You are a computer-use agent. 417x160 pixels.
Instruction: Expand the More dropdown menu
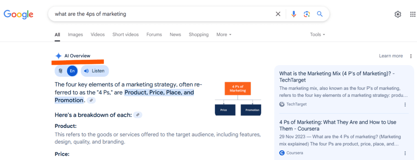point(224,35)
